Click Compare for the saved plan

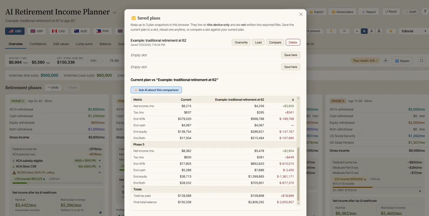click(275, 42)
